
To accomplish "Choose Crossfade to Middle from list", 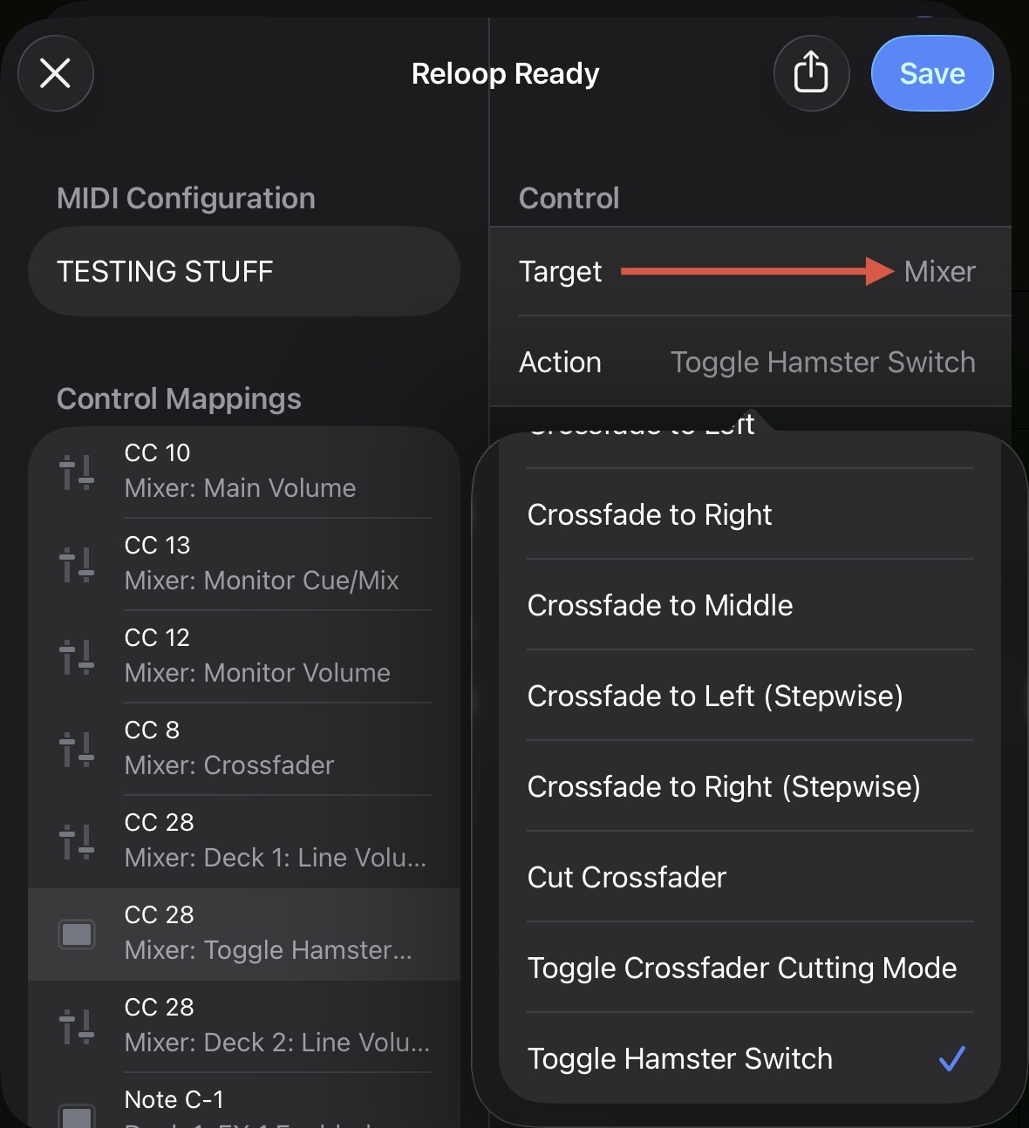I will (x=660, y=606).
